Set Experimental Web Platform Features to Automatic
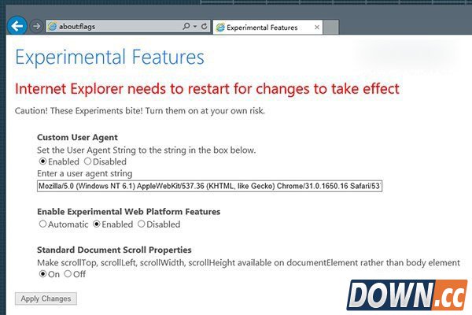Viewport: 472px width, 315px height. click(42, 224)
